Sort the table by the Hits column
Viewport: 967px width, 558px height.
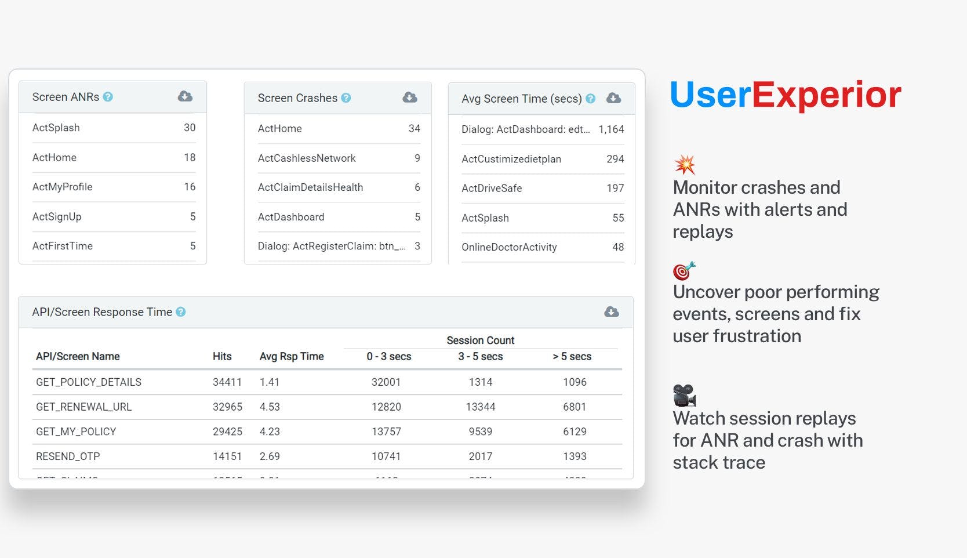tap(222, 356)
